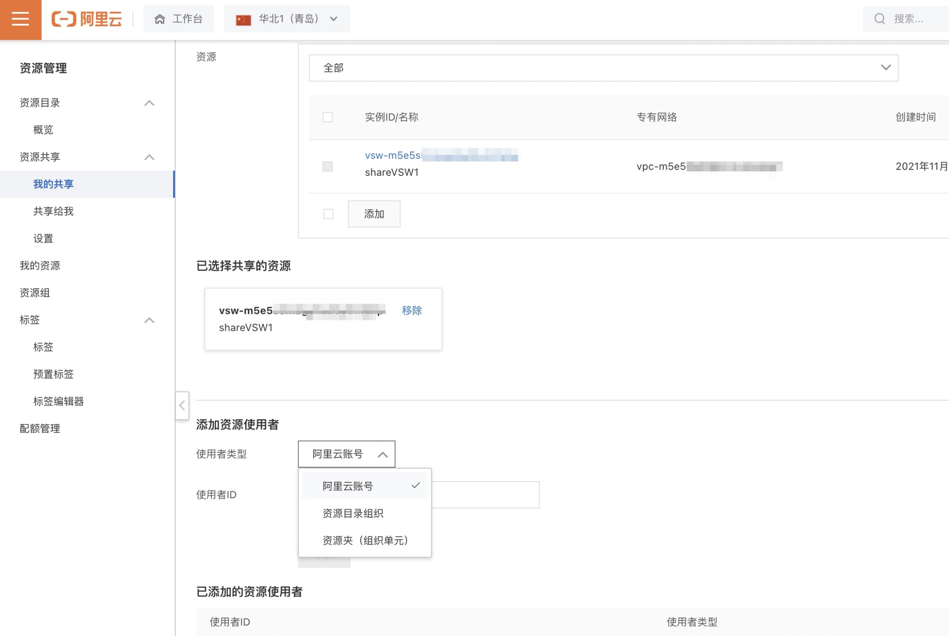Screen dimensions: 949x636
Task: Collapse the 标签 section chevron
Action: 149,320
